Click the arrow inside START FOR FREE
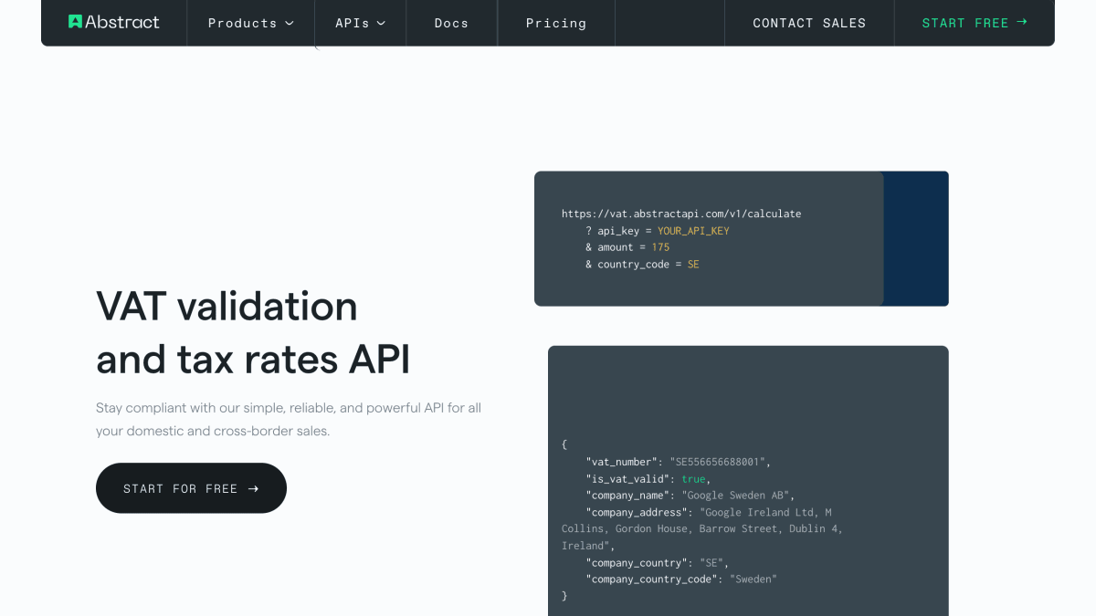The width and height of the screenshot is (1096, 616). 253,488
